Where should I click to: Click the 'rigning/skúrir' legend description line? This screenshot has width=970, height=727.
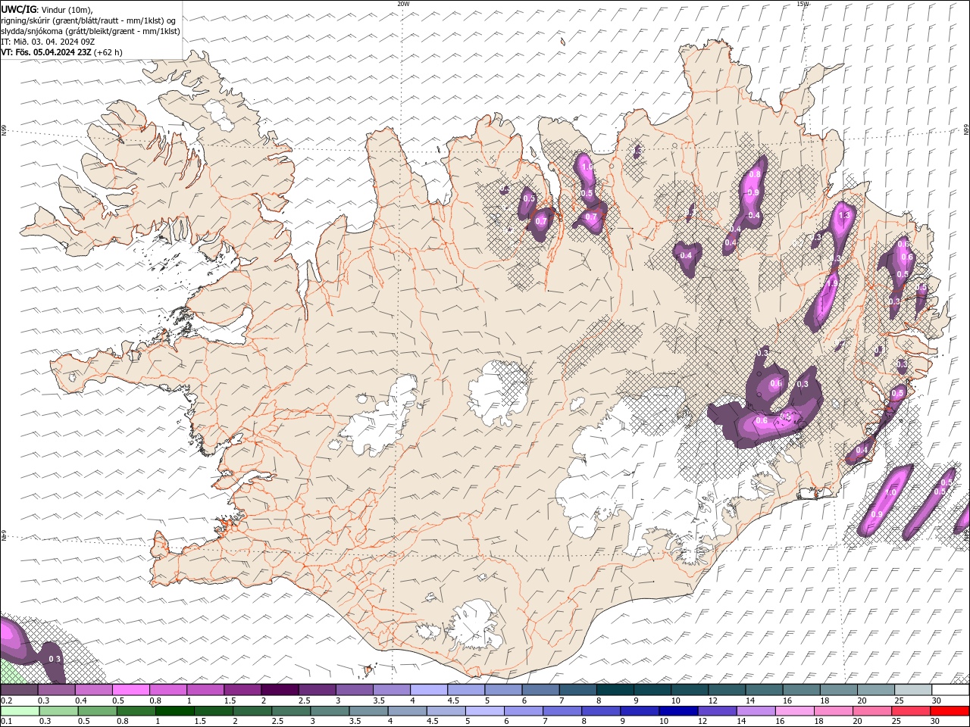point(89,20)
